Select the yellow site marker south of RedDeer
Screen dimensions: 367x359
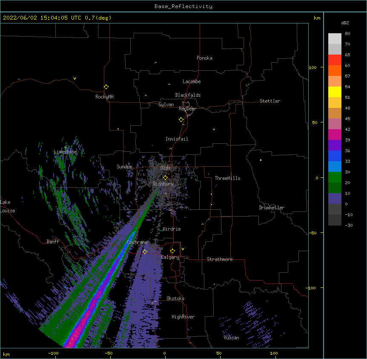181,120
